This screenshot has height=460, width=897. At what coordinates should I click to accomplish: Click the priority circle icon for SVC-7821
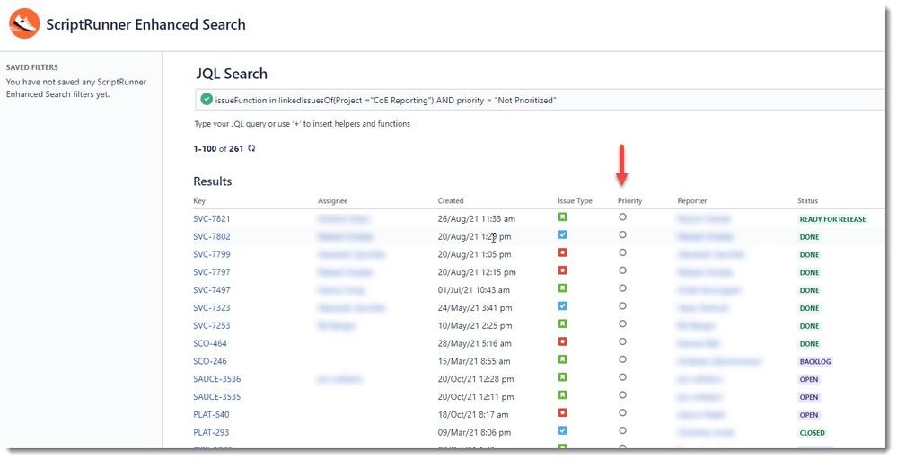622,217
